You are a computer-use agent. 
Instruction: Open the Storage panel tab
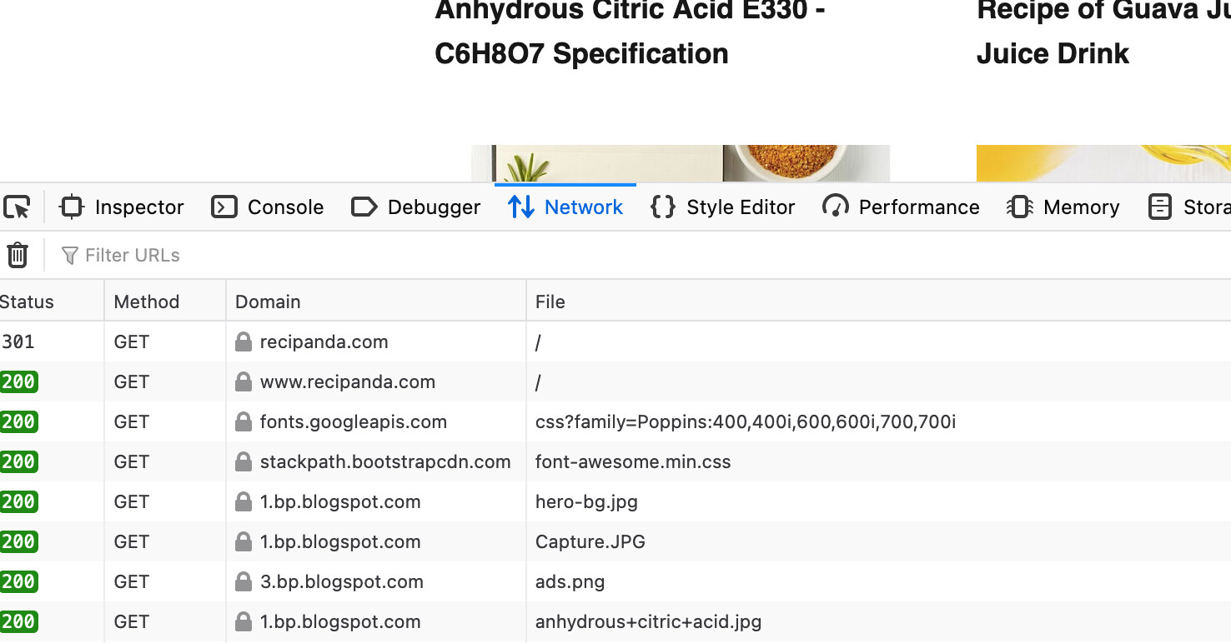pos(1189,207)
